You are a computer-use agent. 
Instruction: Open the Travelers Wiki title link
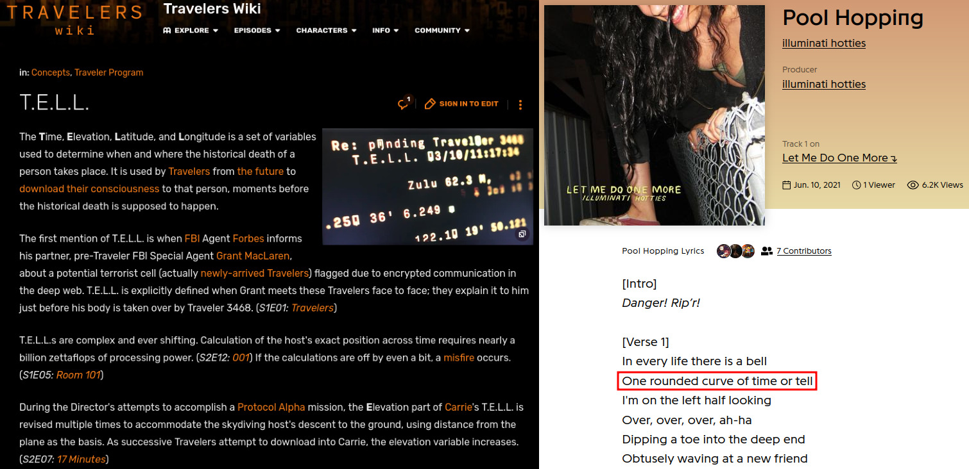pos(212,8)
